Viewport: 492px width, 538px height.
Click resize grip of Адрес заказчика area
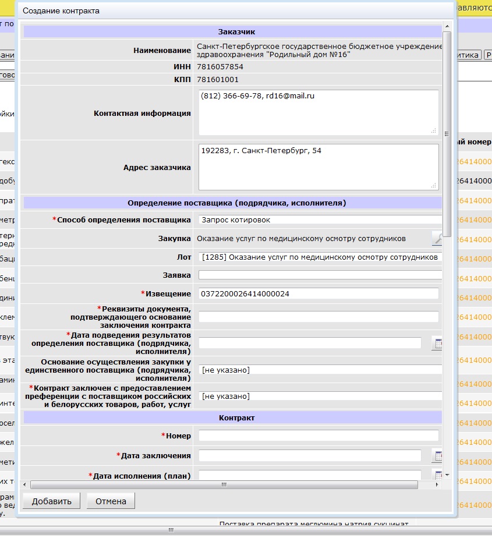pyautogui.click(x=434, y=185)
